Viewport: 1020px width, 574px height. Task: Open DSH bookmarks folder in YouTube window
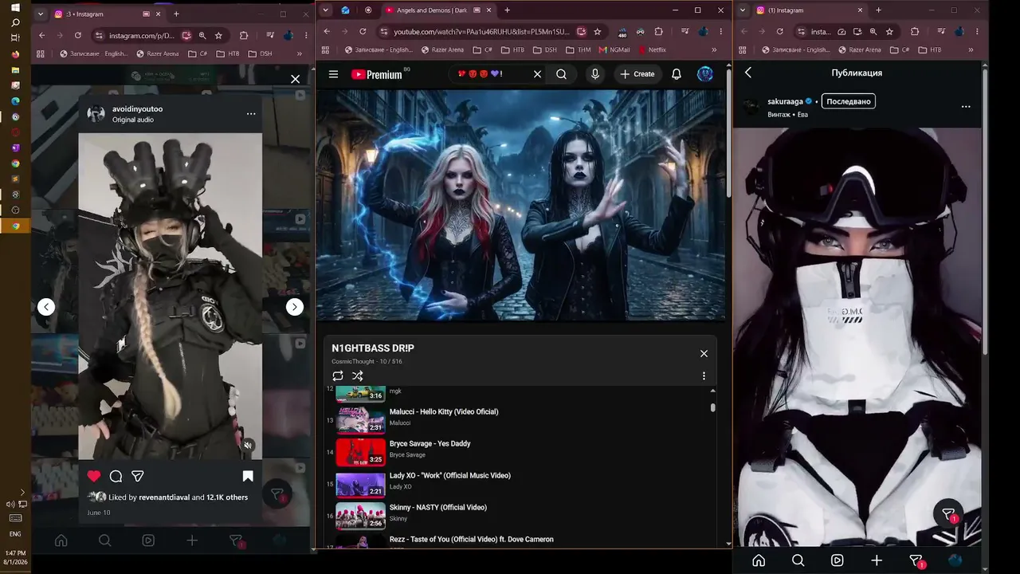(544, 49)
